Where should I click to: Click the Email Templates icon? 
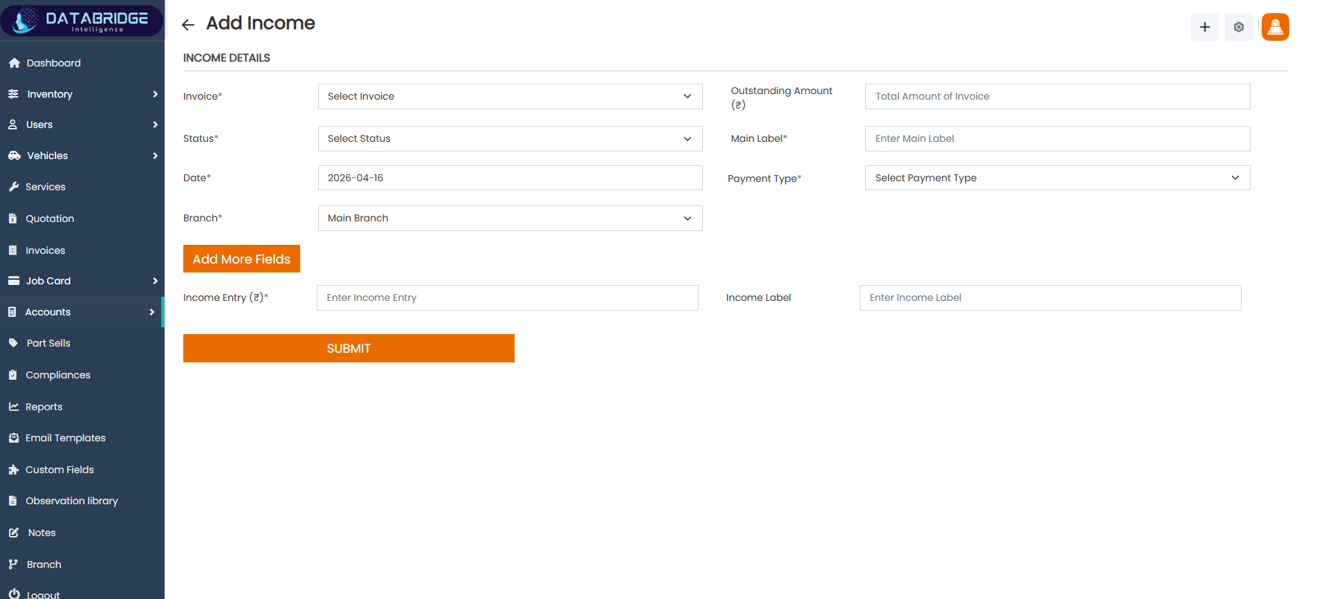13,438
